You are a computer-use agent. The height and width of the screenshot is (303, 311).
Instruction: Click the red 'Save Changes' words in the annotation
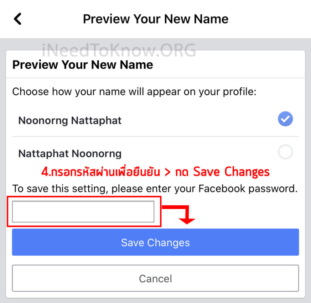pos(231,172)
